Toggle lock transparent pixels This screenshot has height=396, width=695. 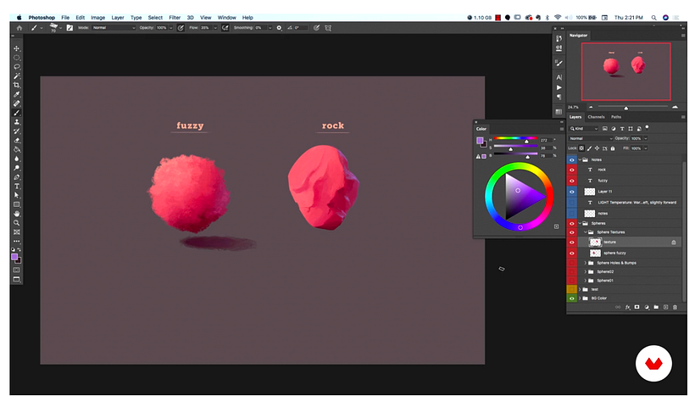click(581, 148)
